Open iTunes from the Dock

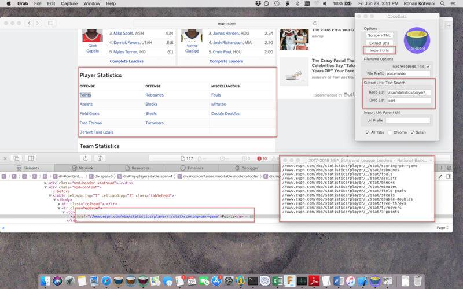(x=351, y=281)
